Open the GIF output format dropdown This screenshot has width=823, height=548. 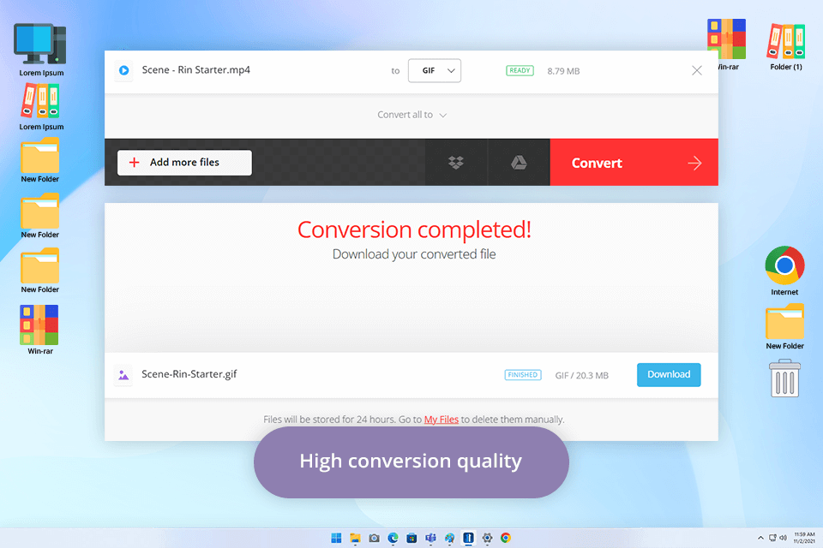(434, 71)
